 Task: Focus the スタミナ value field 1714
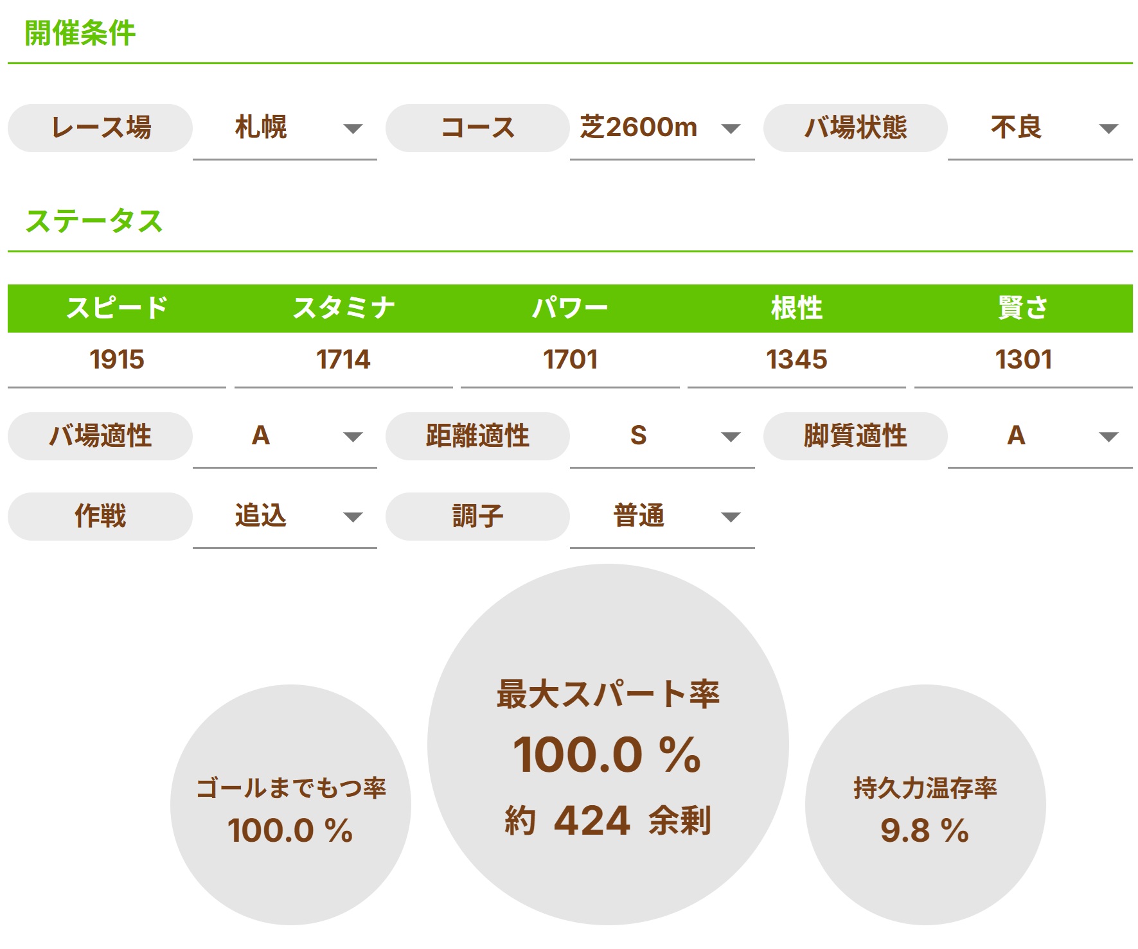click(x=343, y=360)
